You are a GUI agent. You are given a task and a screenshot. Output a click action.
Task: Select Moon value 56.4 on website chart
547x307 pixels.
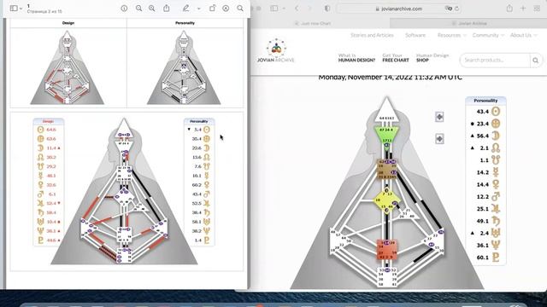pos(482,136)
